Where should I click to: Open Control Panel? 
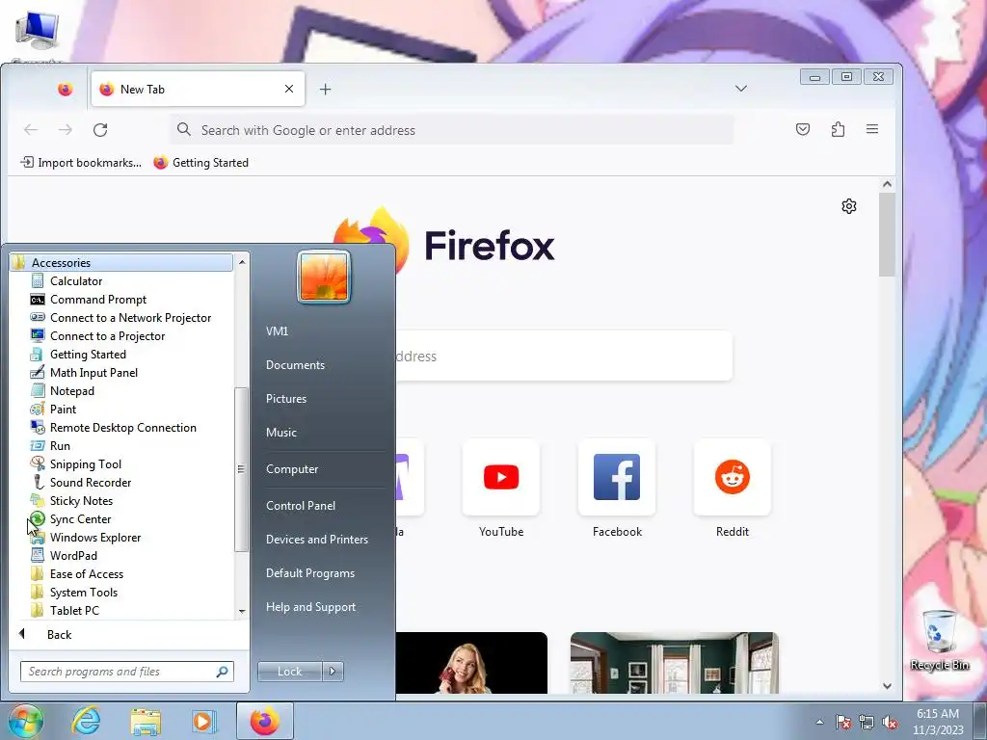pos(301,505)
